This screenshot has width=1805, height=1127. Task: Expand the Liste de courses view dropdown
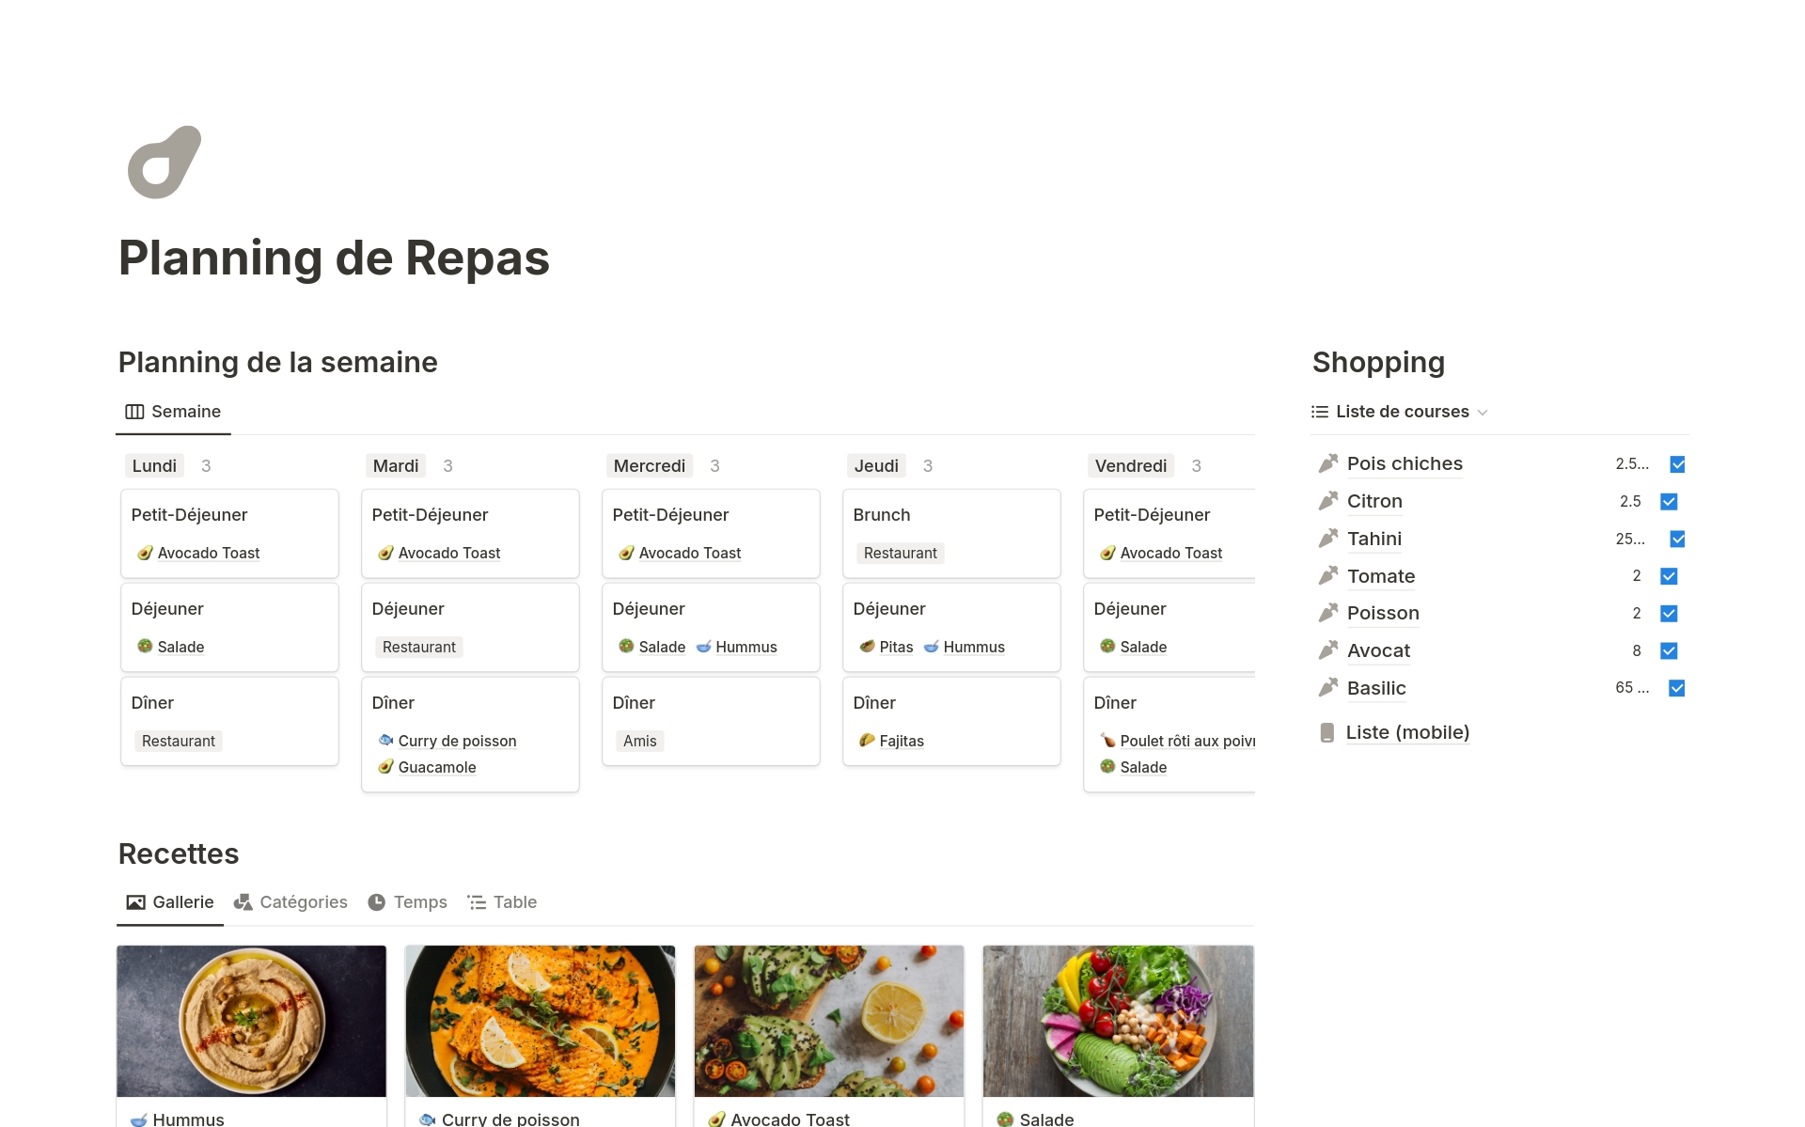[x=1483, y=413]
